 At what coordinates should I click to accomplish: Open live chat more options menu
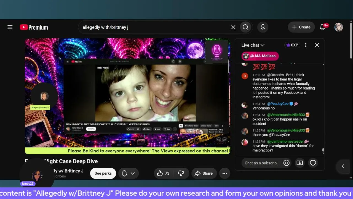point(306,45)
